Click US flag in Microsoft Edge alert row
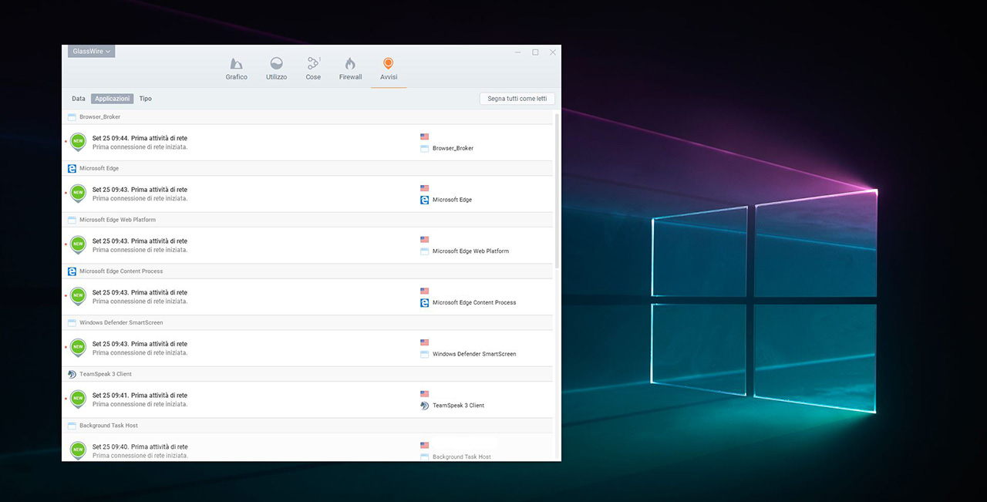The width and height of the screenshot is (987, 502). tap(424, 188)
